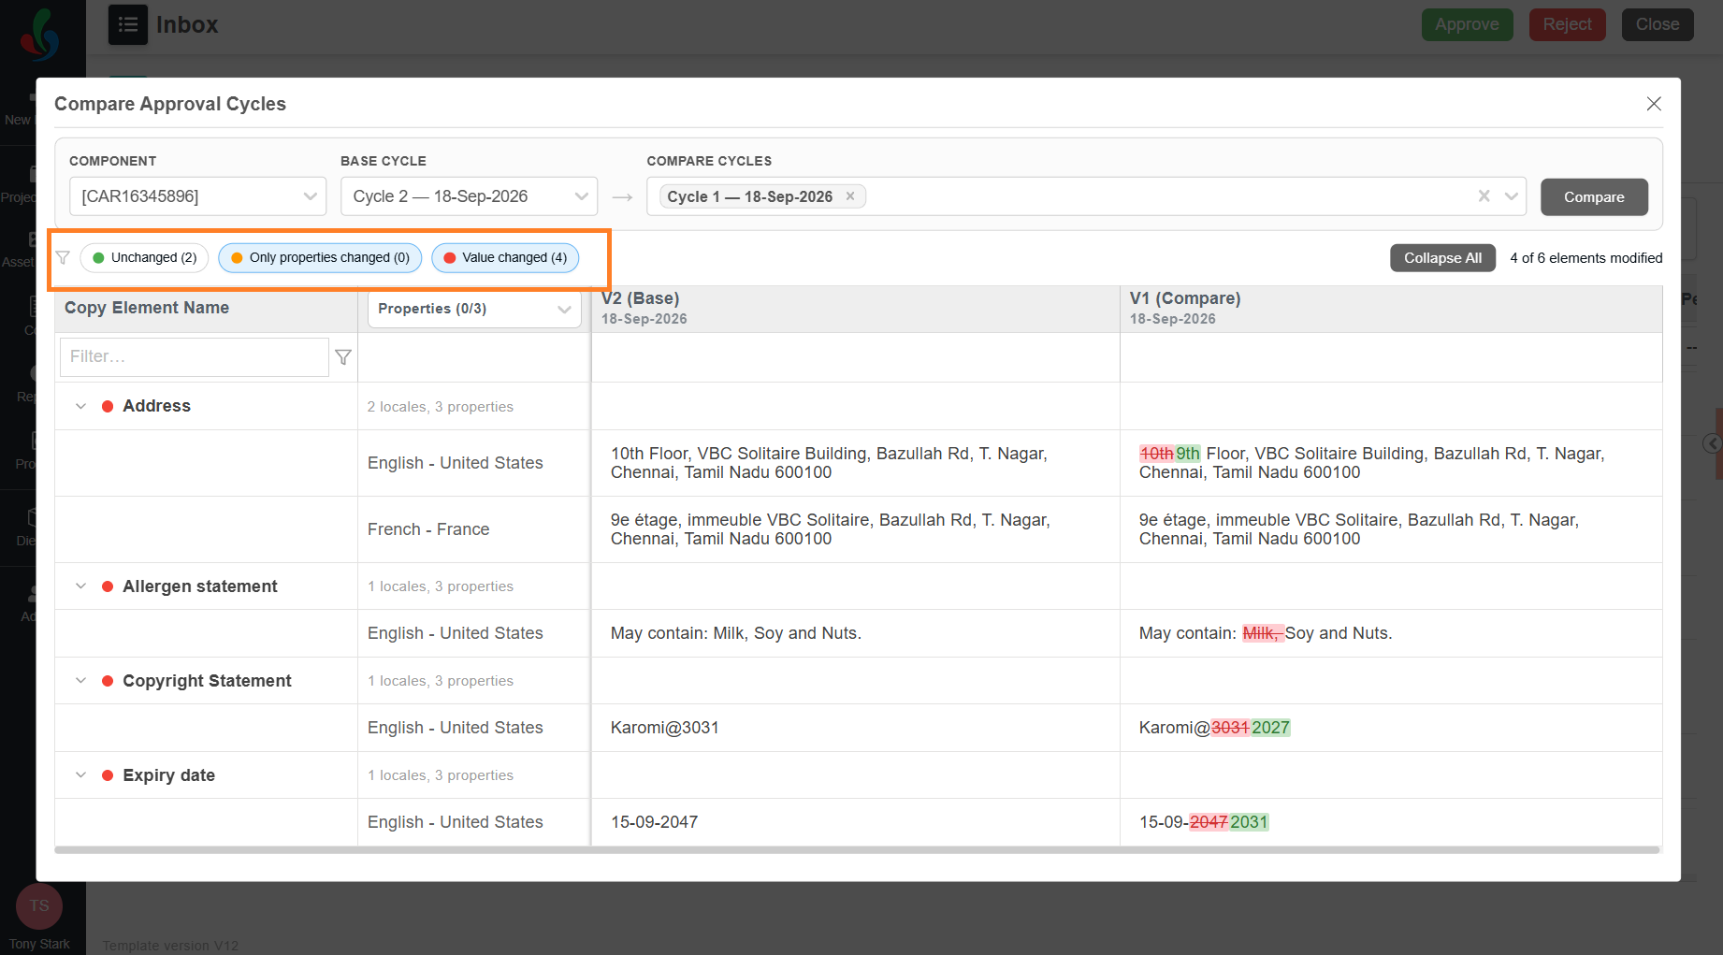Viewport: 1723px width, 955px height.
Task: Collapse the Allergen statement row
Action: point(81,586)
